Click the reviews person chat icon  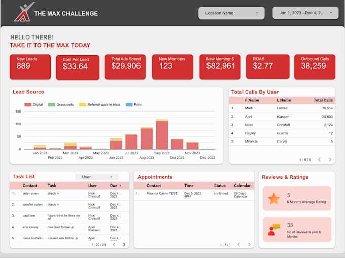click(x=274, y=230)
